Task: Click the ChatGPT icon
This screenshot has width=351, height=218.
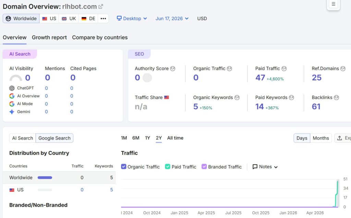Action: tap(12, 88)
